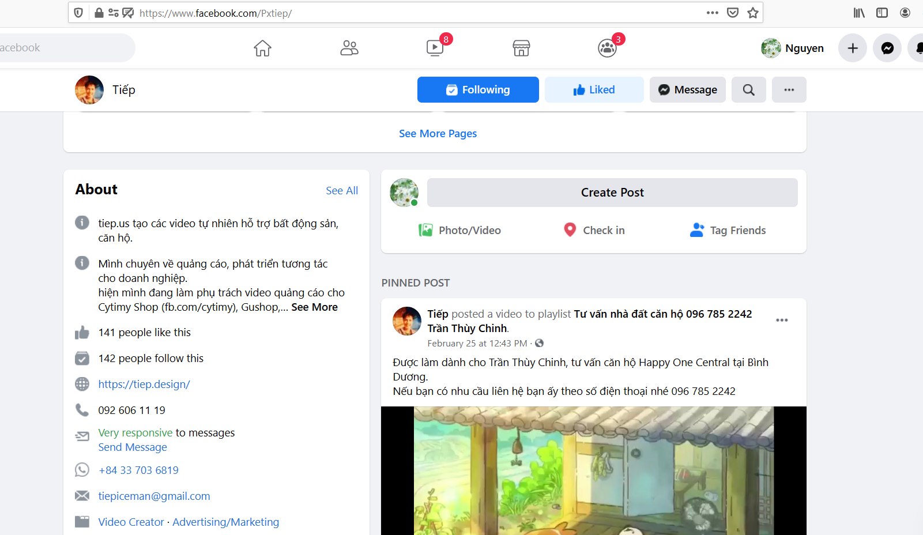Click the 142 people follow this text

(150, 358)
